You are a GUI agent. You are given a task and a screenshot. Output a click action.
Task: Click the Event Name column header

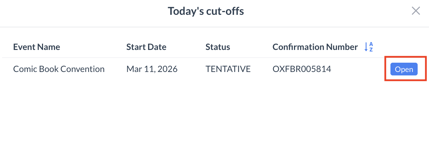coord(36,47)
